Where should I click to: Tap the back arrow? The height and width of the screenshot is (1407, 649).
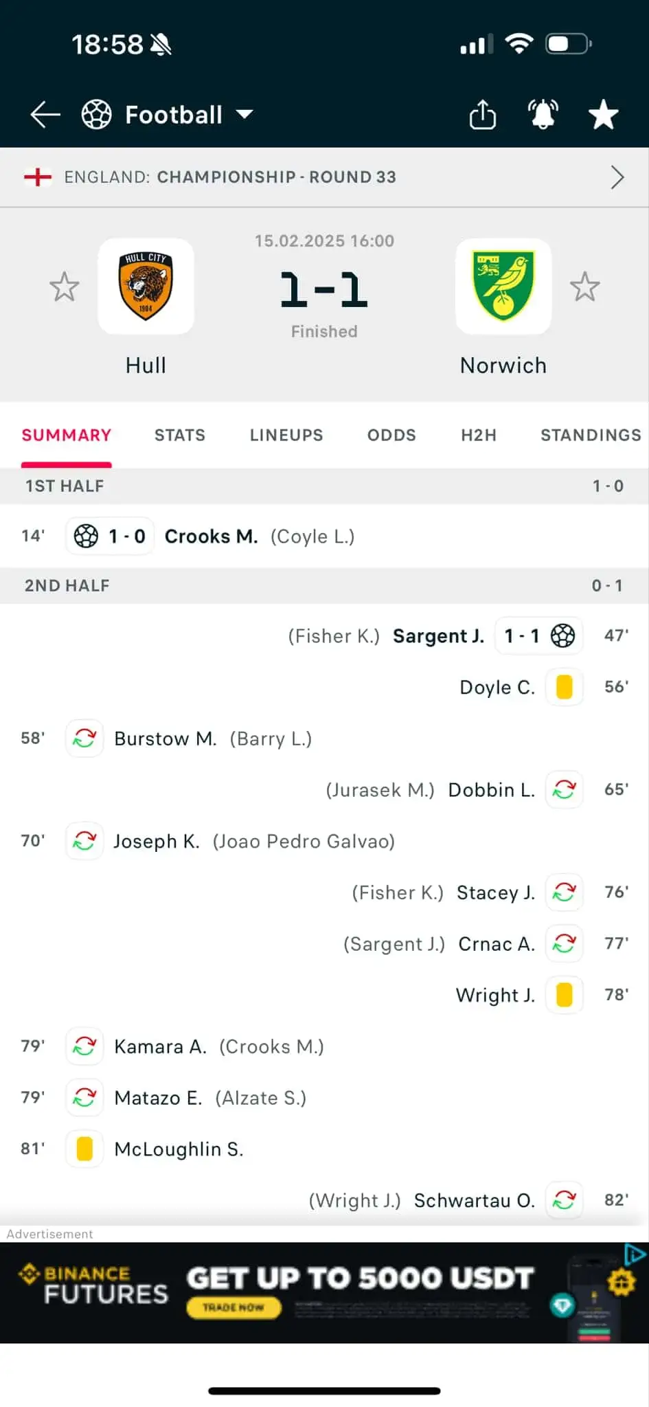[x=46, y=115]
